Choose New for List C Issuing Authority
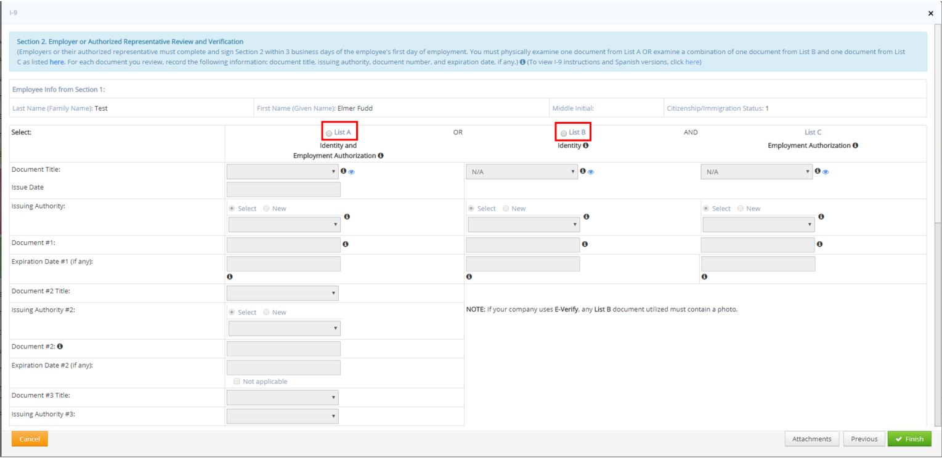Viewport: 942px width, 458px height. [x=741, y=209]
